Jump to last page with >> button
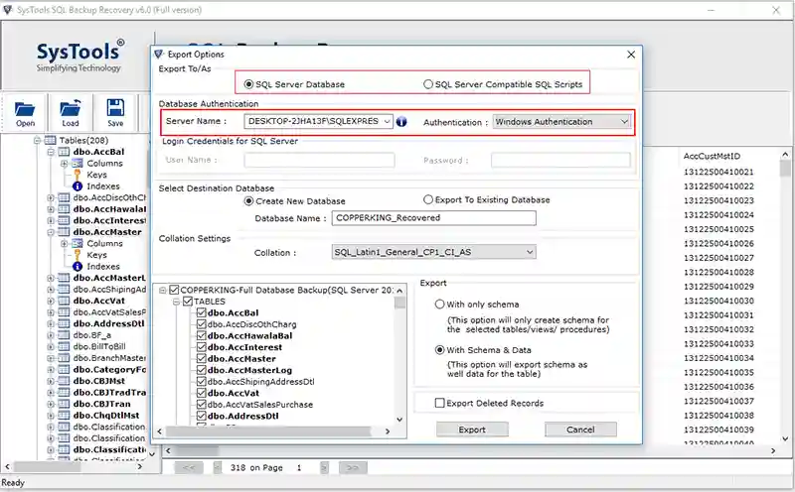The height and width of the screenshot is (492, 795). click(x=353, y=468)
